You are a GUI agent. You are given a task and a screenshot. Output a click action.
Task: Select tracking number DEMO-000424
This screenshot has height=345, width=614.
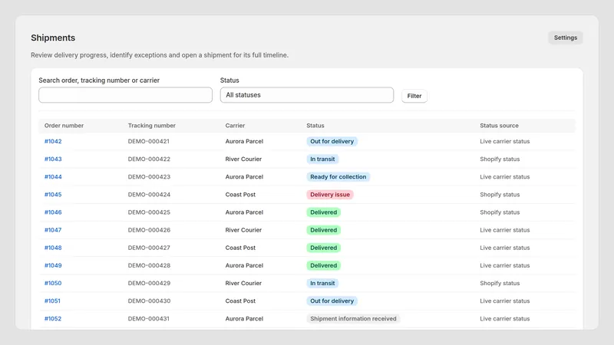(x=149, y=195)
